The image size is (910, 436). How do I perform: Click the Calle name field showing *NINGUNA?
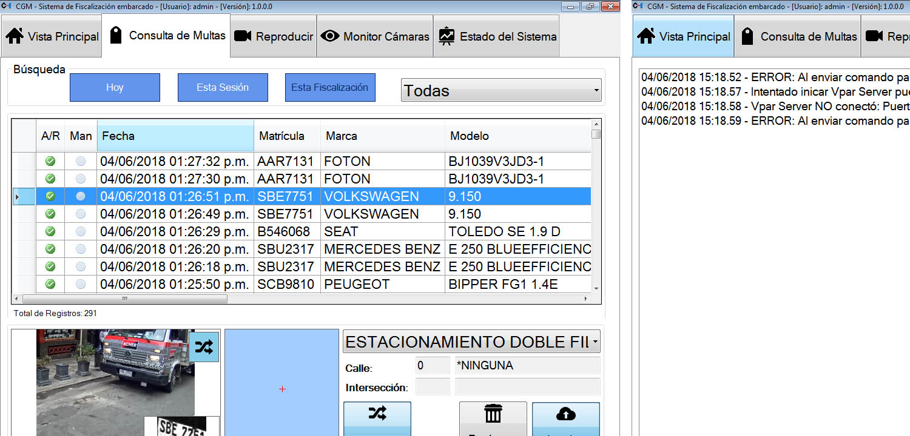pos(527,366)
